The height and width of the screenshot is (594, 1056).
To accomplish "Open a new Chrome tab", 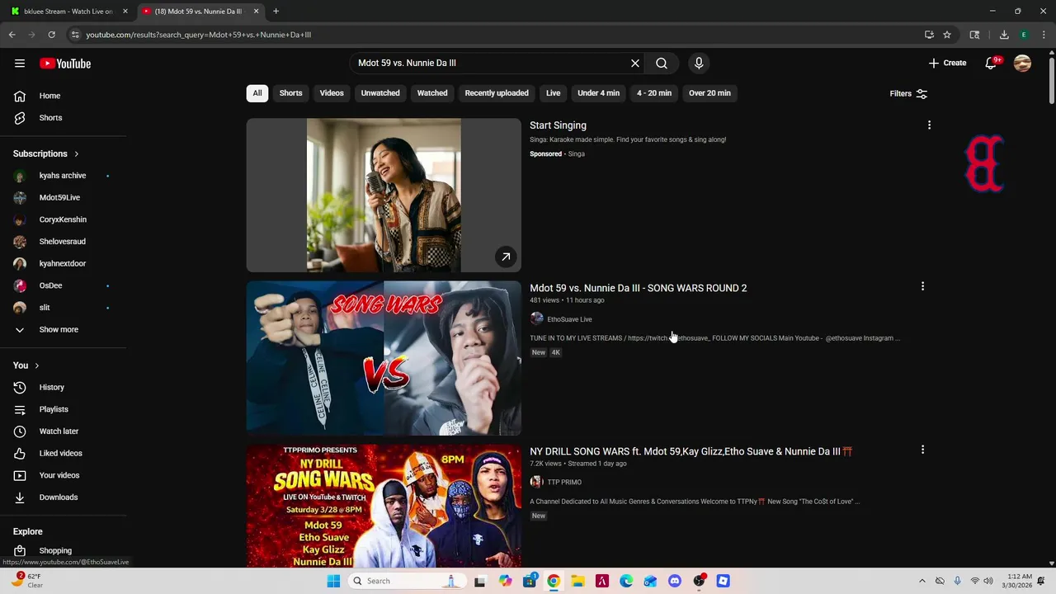I will tap(276, 12).
